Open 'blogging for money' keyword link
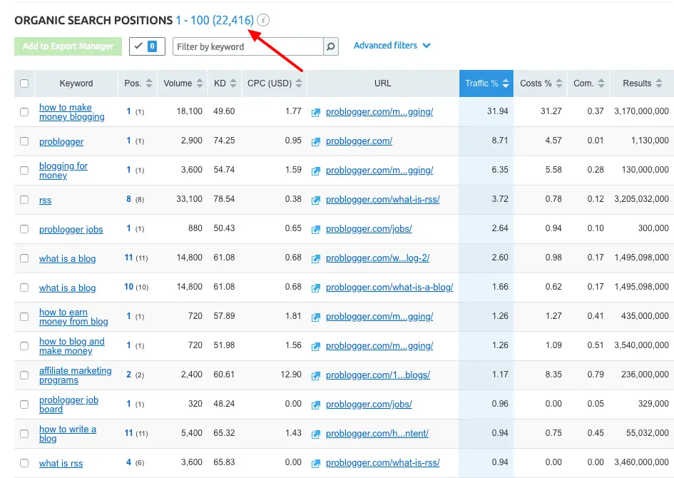The width and height of the screenshot is (674, 478). [63, 171]
